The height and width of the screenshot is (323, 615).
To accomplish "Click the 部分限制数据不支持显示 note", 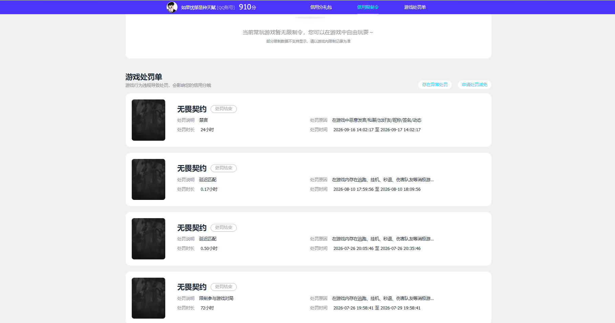I will (x=308, y=41).
